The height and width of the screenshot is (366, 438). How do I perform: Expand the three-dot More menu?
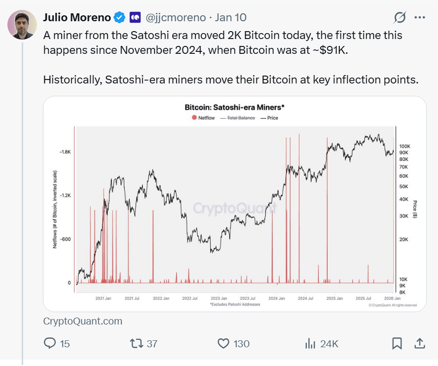point(419,18)
